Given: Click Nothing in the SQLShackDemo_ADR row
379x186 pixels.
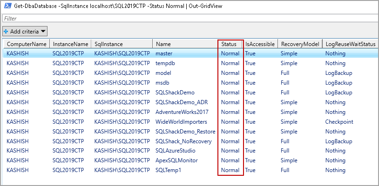Looking at the screenshot, I should pos(335,102).
